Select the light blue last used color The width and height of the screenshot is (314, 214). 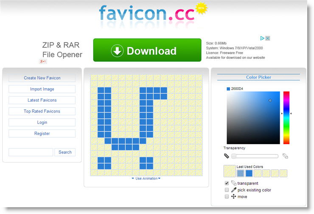pos(240,173)
